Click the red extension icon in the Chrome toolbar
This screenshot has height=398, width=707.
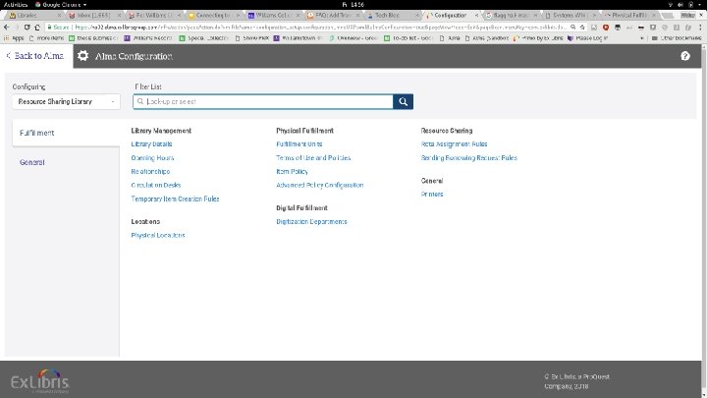click(x=606, y=28)
